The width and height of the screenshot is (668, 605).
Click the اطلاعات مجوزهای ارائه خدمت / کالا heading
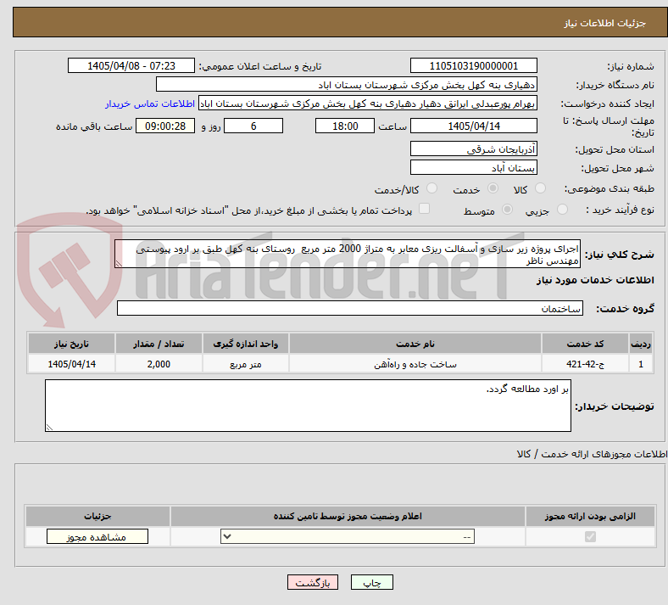coord(592,455)
